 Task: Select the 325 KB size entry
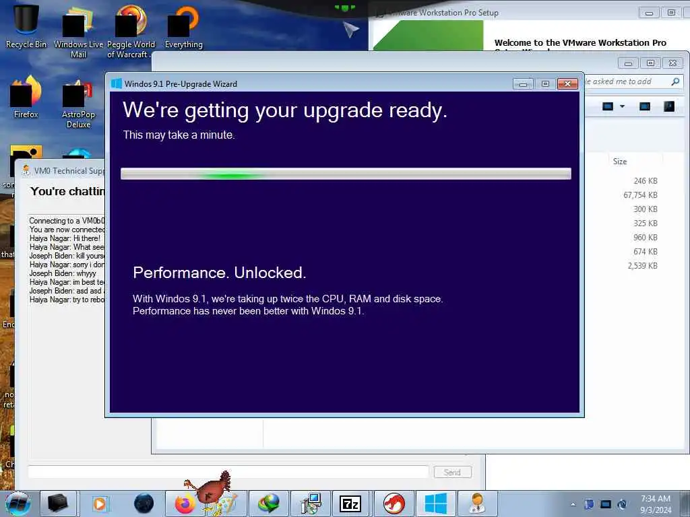646,223
